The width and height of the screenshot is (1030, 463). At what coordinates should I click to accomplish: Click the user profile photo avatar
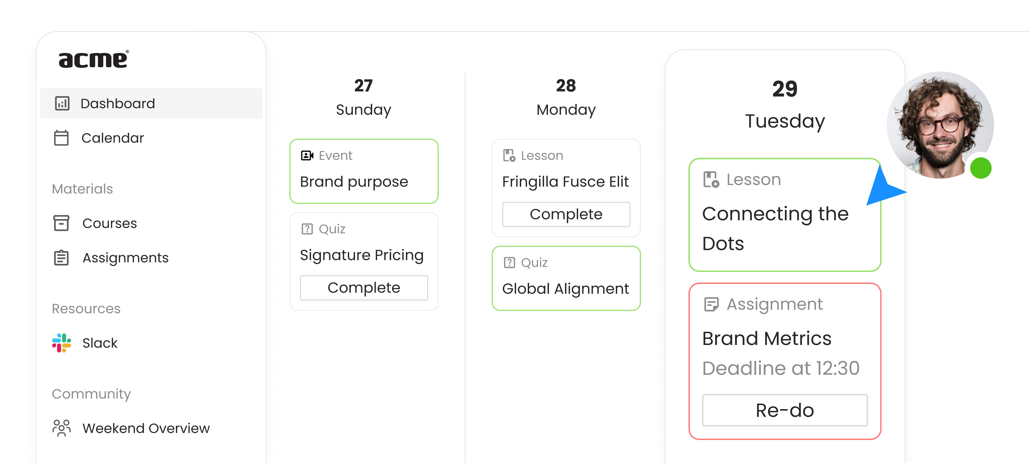click(940, 125)
